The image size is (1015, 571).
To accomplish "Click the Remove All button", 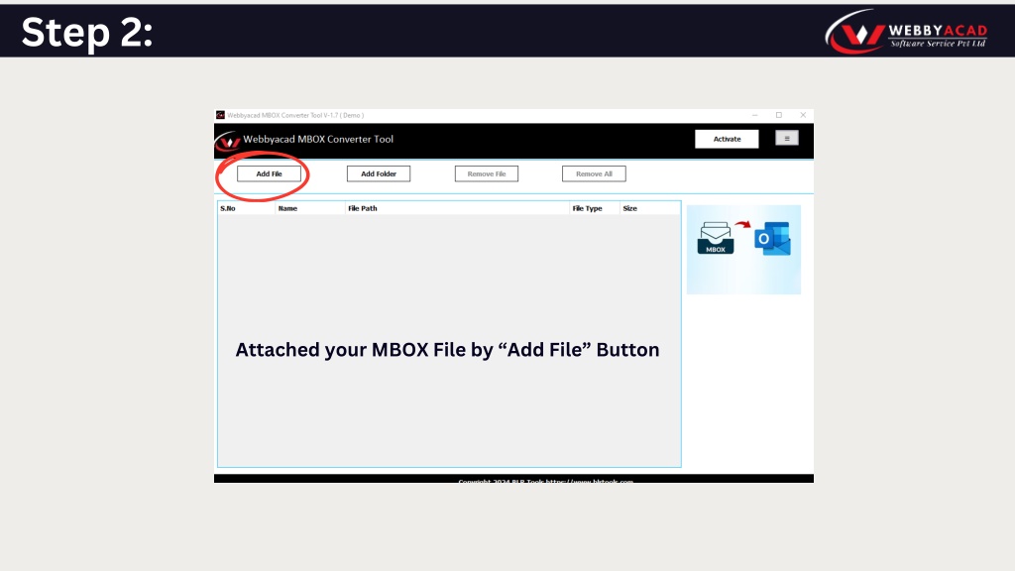I will pos(594,173).
